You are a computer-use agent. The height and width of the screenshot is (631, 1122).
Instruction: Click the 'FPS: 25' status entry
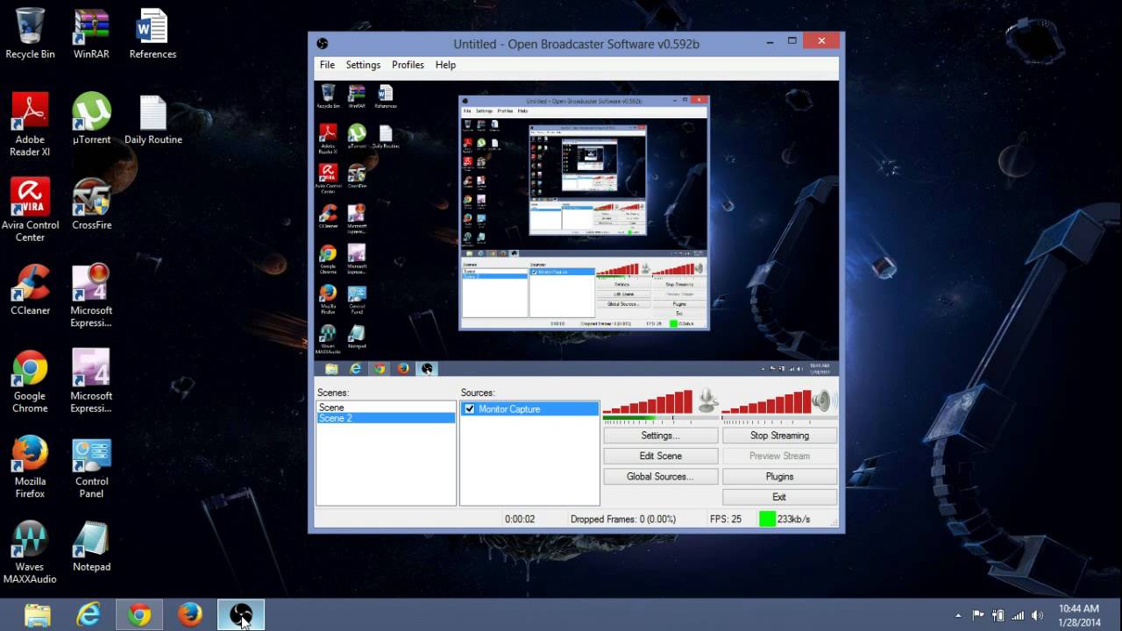[x=726, y=519]
